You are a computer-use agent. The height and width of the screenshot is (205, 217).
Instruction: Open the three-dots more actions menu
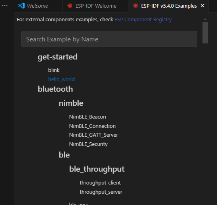[5, 6]
